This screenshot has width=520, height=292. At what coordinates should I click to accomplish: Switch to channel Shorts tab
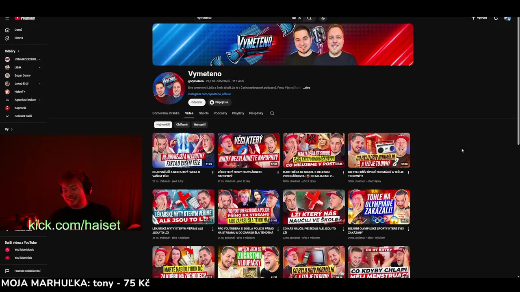coord(204,113)
